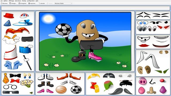Expand the Monsieur Patate playground dropdown

(63, 3)
